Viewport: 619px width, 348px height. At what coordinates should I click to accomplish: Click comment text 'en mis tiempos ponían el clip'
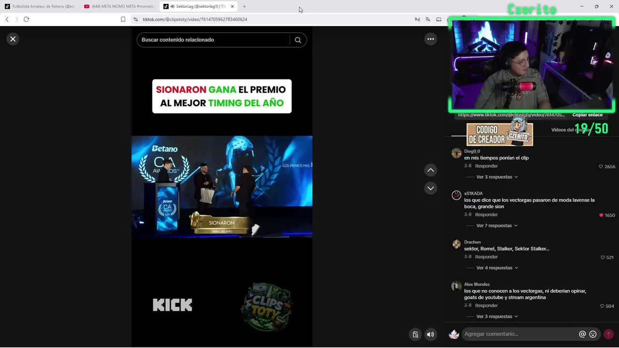pyautogui.click(x=496, y=158)
